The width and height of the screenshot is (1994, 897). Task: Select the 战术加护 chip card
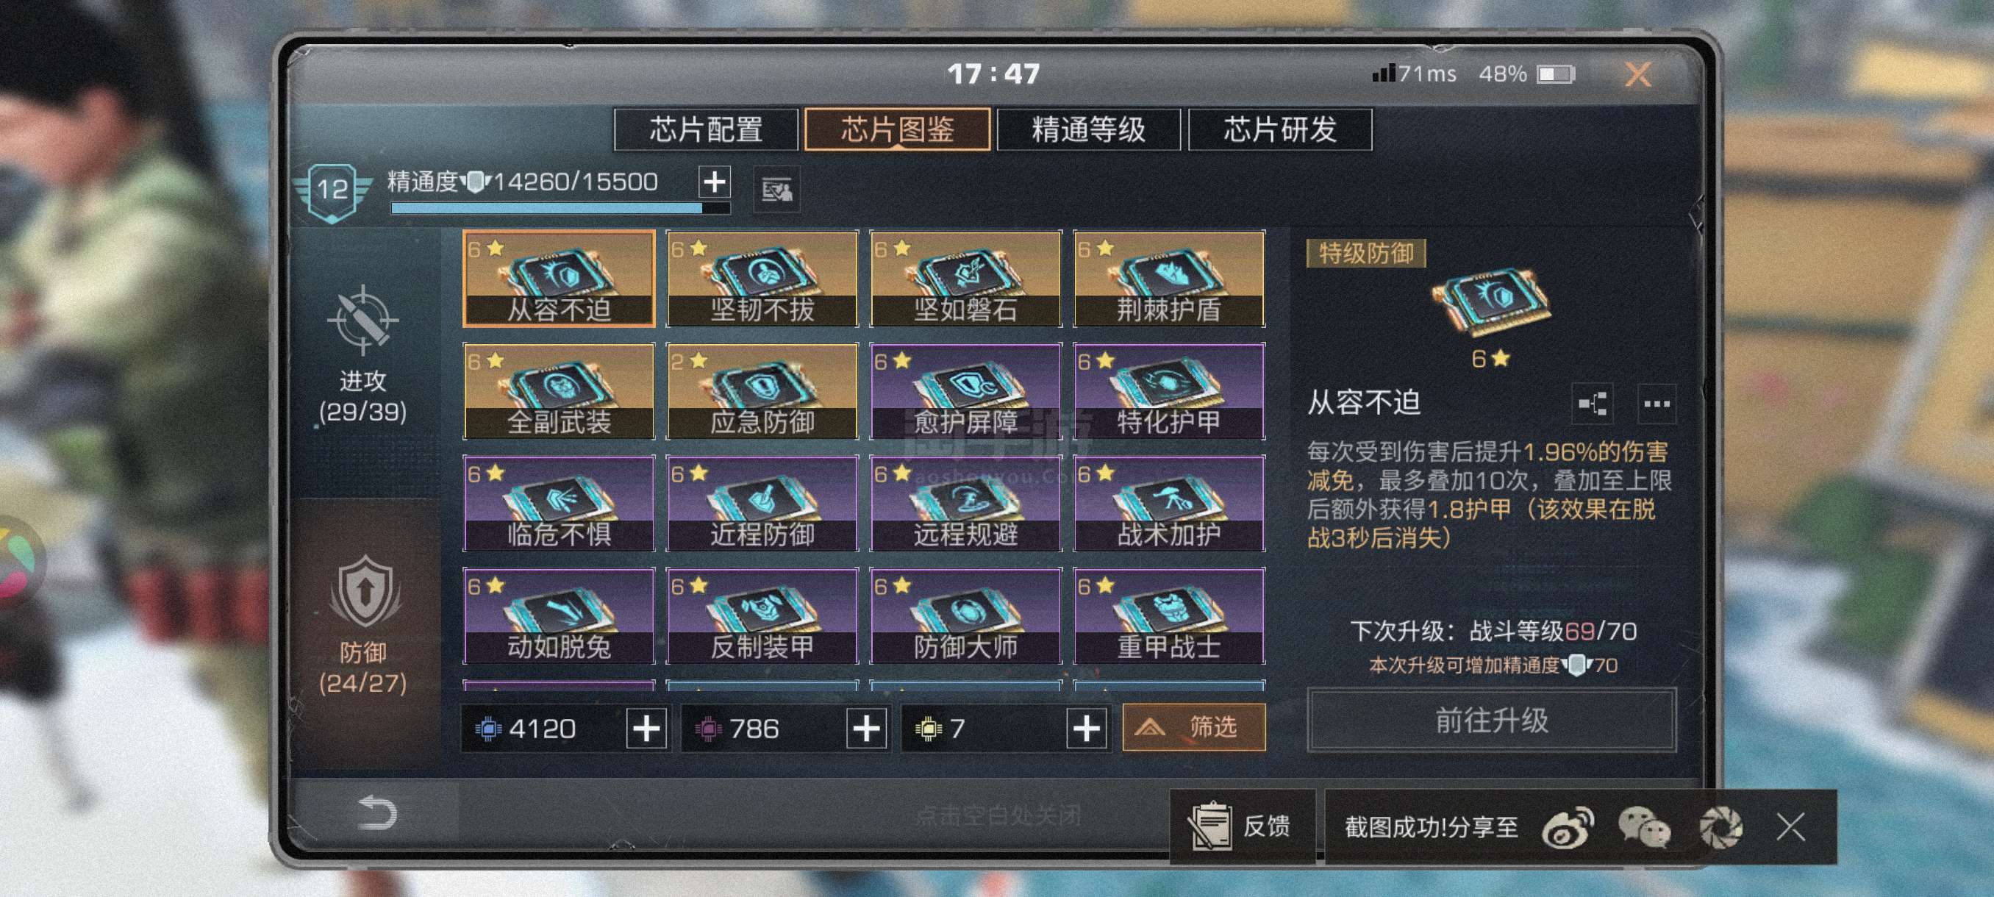pyautogui.click(x=1169, y=503)
